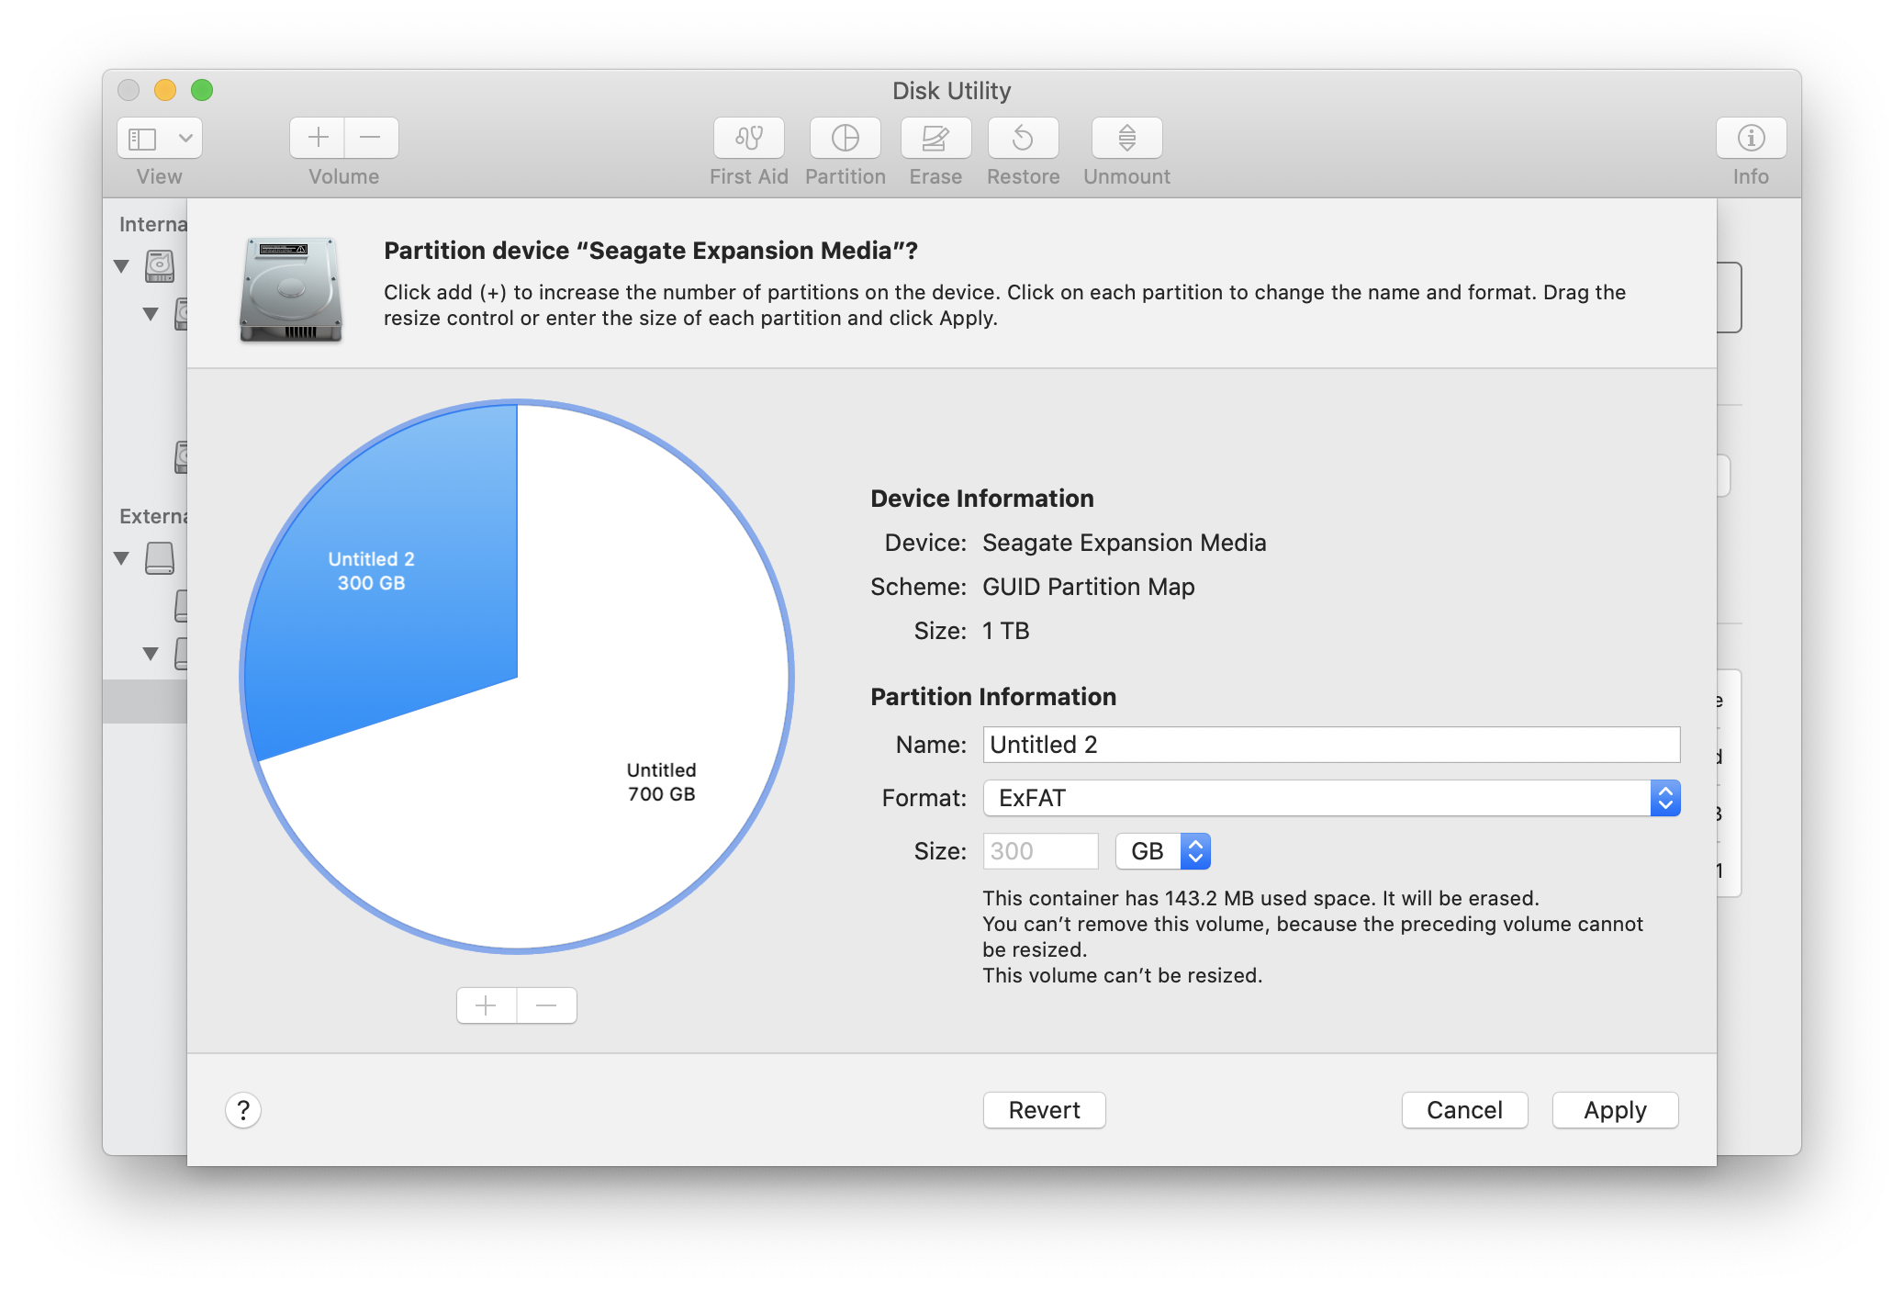Add a partition with the plus button below the pie chart
Screen dimensions: 1904x1291
point(487,1005)
